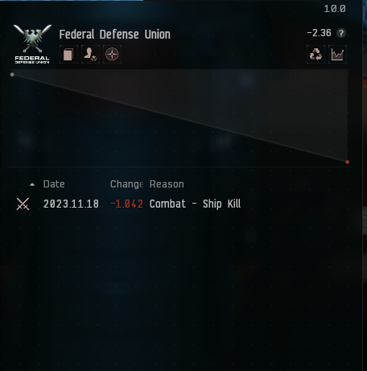Open the show info document icon

coord(68,55)
